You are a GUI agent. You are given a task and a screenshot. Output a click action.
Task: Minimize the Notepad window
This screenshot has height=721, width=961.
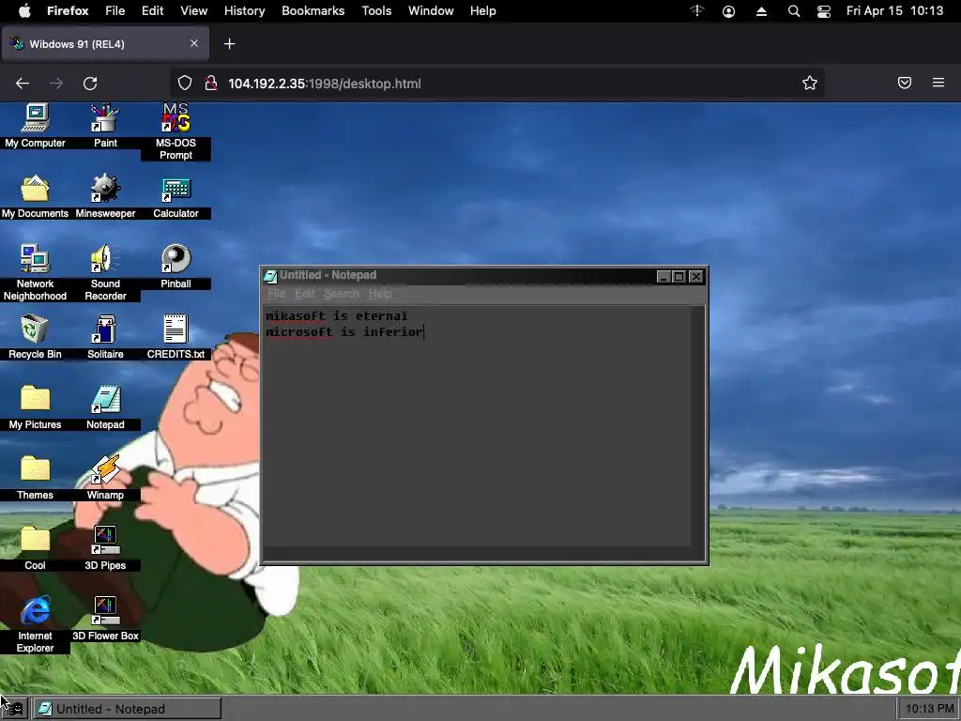[664, 277]
